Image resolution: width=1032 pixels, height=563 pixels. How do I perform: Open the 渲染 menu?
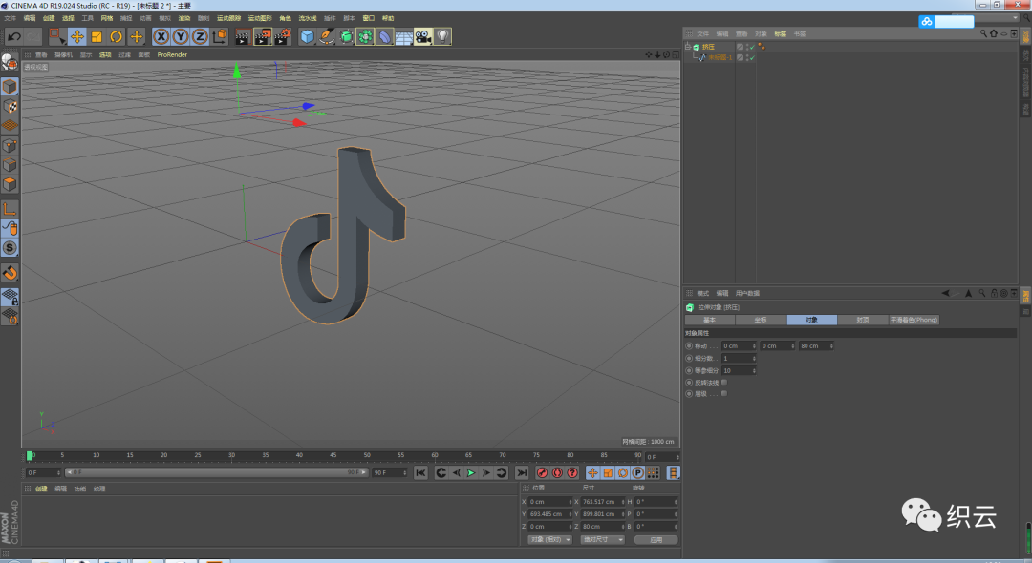point(184,18)
